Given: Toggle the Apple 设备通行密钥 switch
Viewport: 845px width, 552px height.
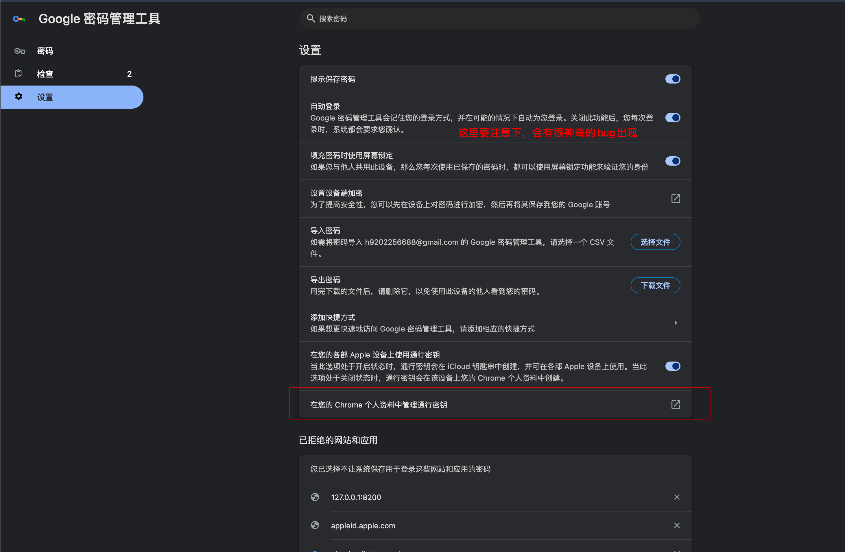Looking at the screenshot, I should point(673,366).
